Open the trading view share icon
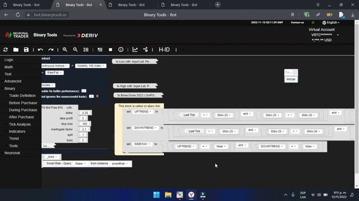This screenshot has height=201, width=359. pyautogui.click(x=145, y=50)
